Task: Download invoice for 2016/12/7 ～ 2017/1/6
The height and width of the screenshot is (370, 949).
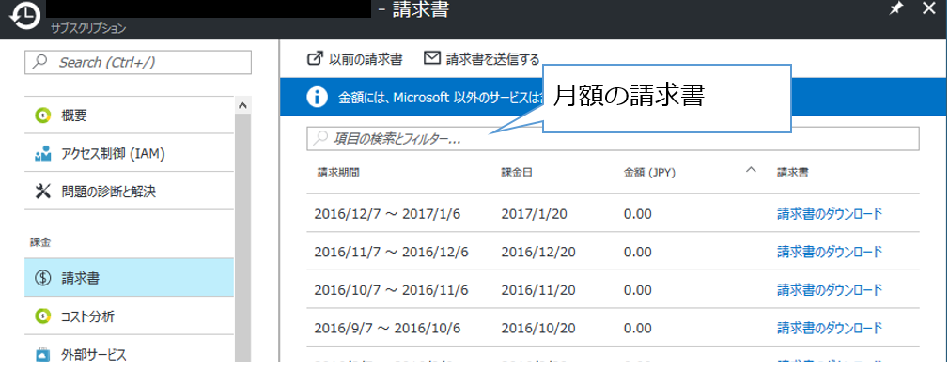Action: pyautogui.click(x=830, y=213)
